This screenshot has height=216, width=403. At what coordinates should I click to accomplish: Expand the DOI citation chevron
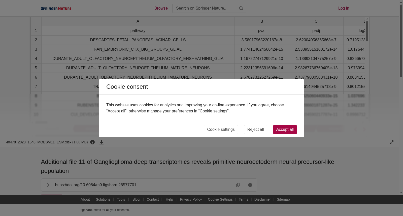point(48,185)
